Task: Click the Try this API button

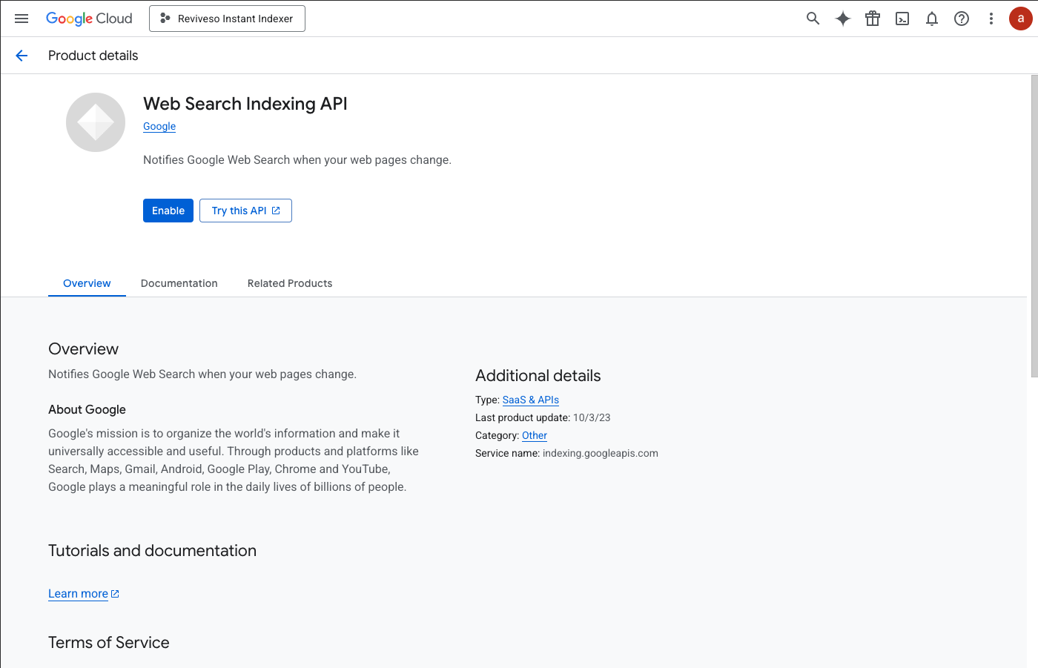Action: 245,211
